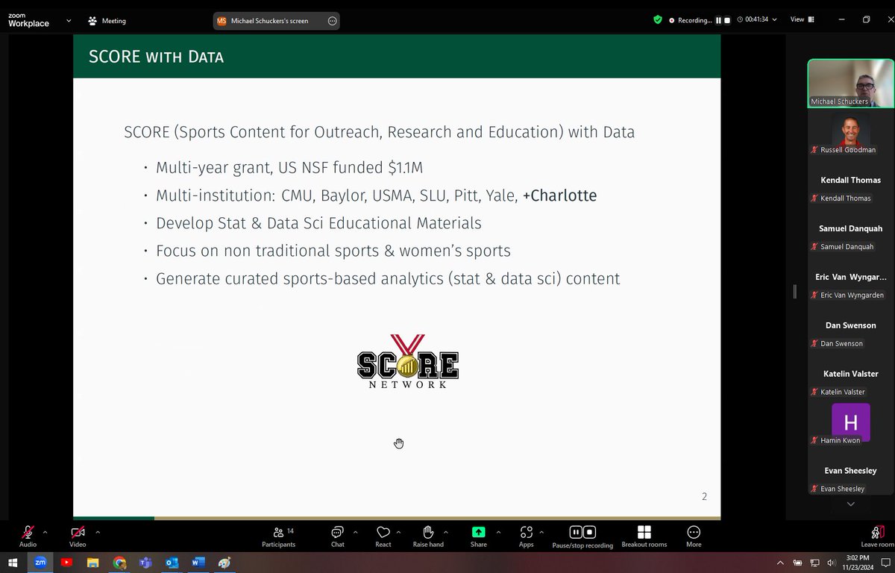Select Evan Sheesley participant tile
Viewport: 895px width, 573px height.
(x=851, y=472)
